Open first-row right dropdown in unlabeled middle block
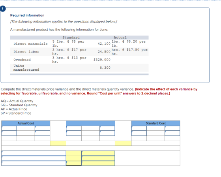This screenshot has height=177, width=221. 107,128
